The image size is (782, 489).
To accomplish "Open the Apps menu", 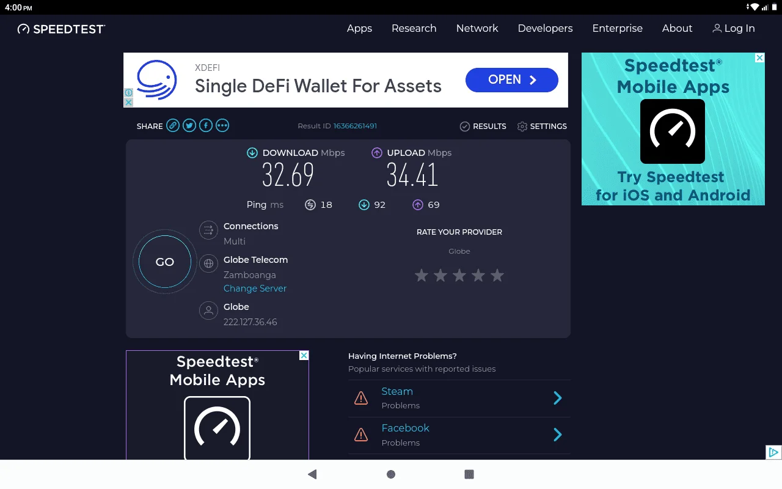I will (x=359, y=28).
